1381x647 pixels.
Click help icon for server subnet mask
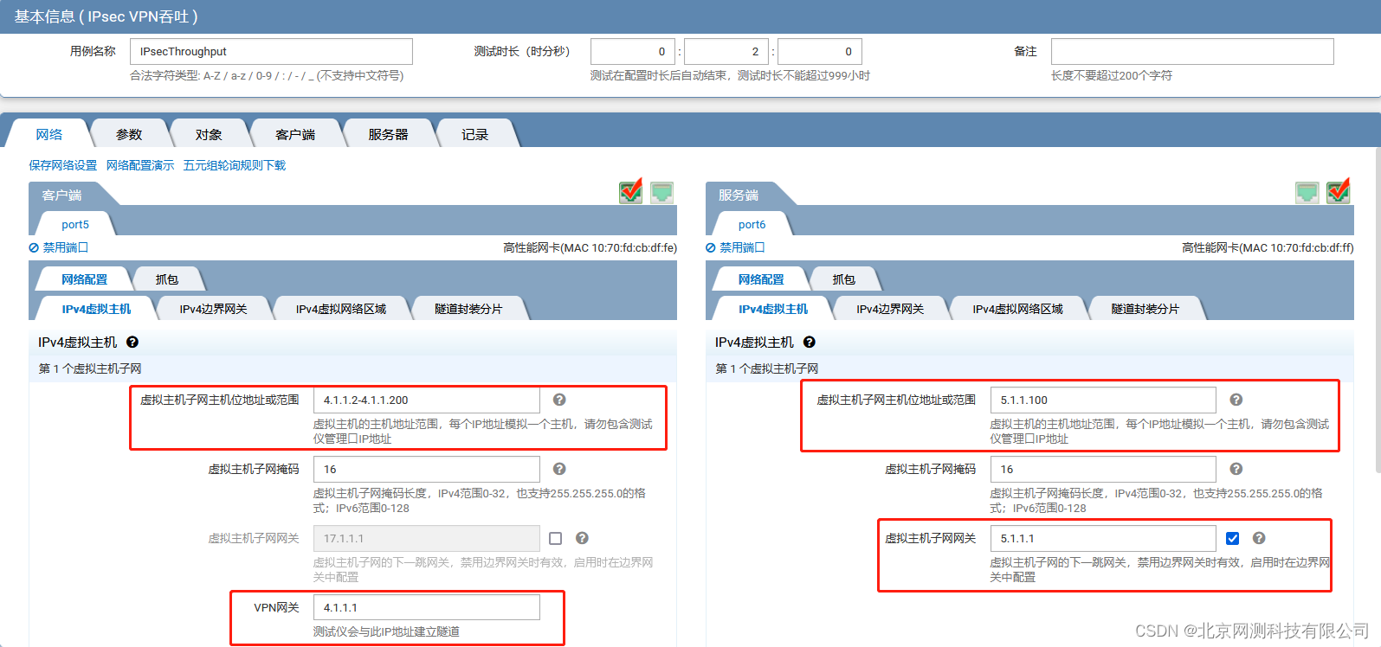tap(1236, 469)
